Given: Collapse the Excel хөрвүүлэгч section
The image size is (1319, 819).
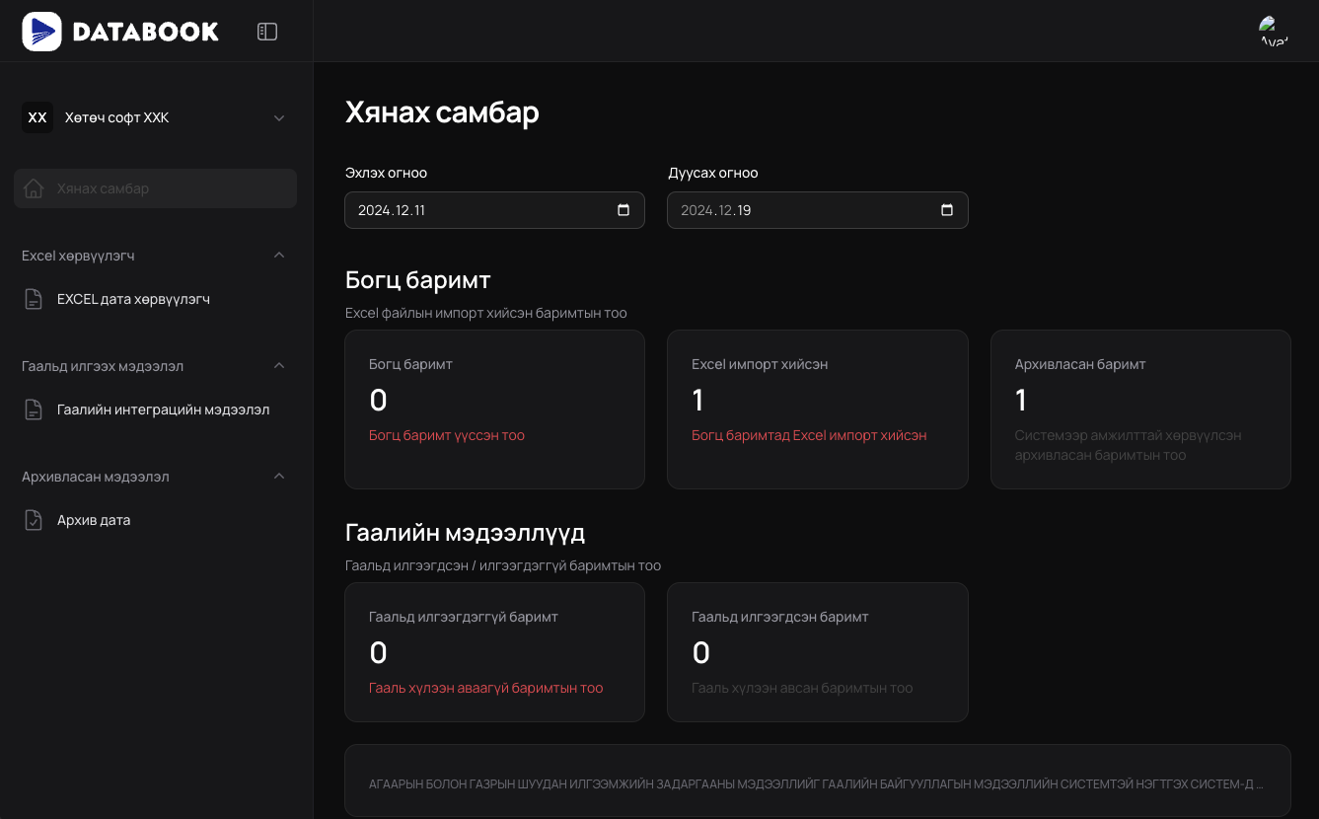Looking at the screenshot, I should 279,256.
